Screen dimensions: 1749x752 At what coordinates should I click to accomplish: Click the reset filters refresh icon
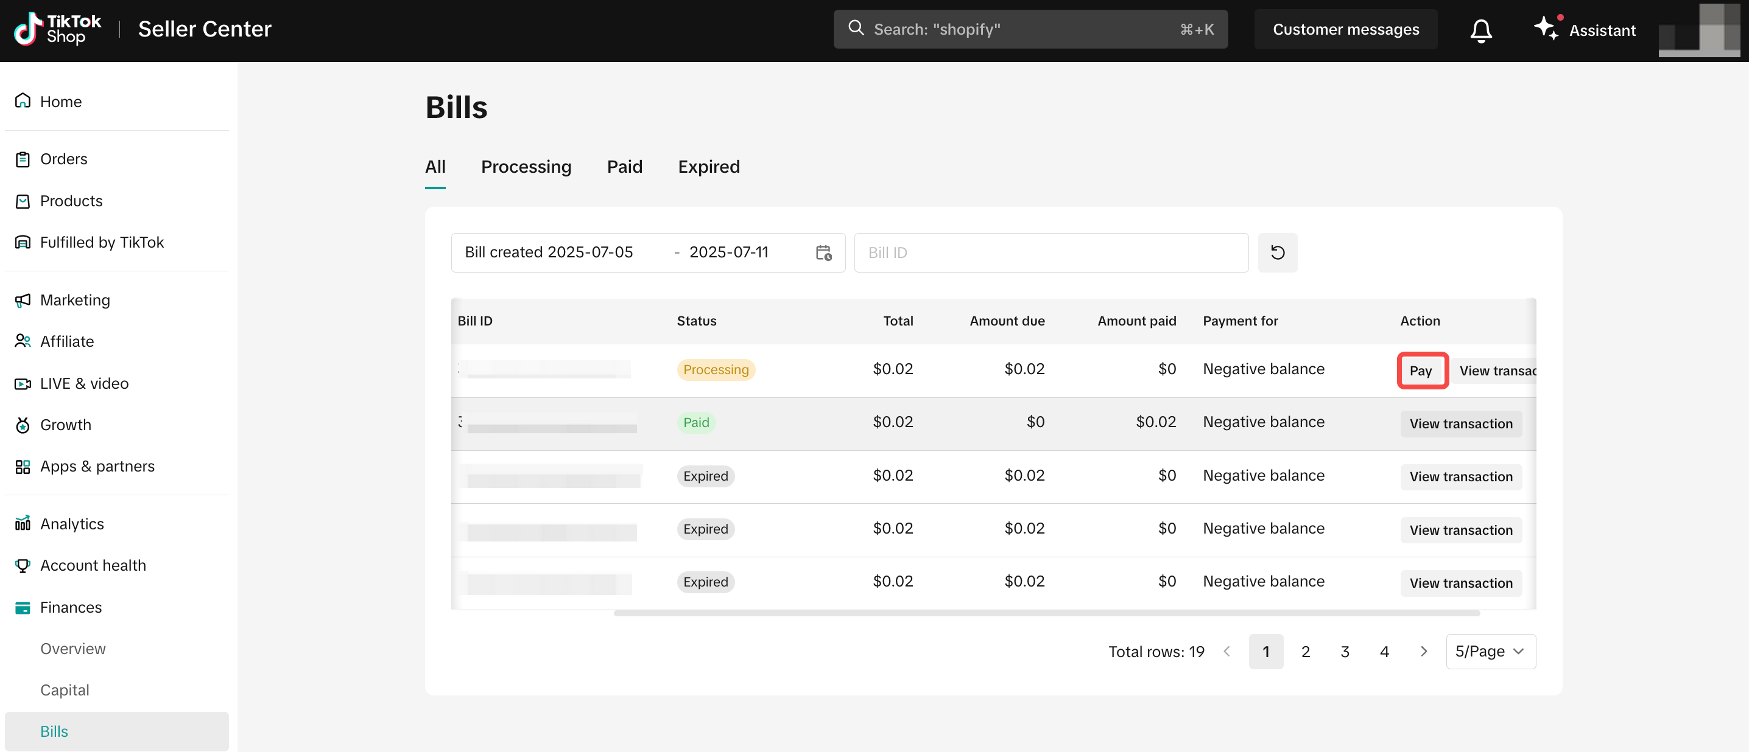pyautogui.click(x=1276, y=252)
